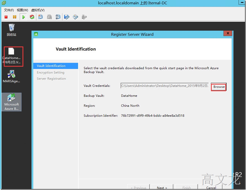Viewport: 246px width, 190px height.
Task: Select the Encryption Setting wizard step
Action: (x=50, y=73)
